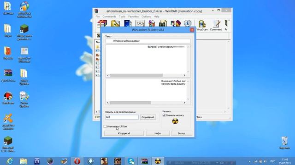Click left scroll arrow of first text area
Screen dimensions: 295x165
click(108, 75)
